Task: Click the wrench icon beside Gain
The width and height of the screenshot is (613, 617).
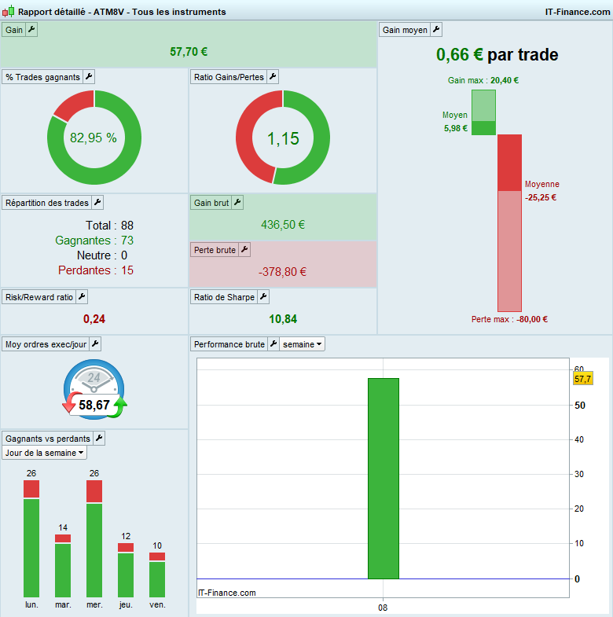Action: click(x=31, y=30)
